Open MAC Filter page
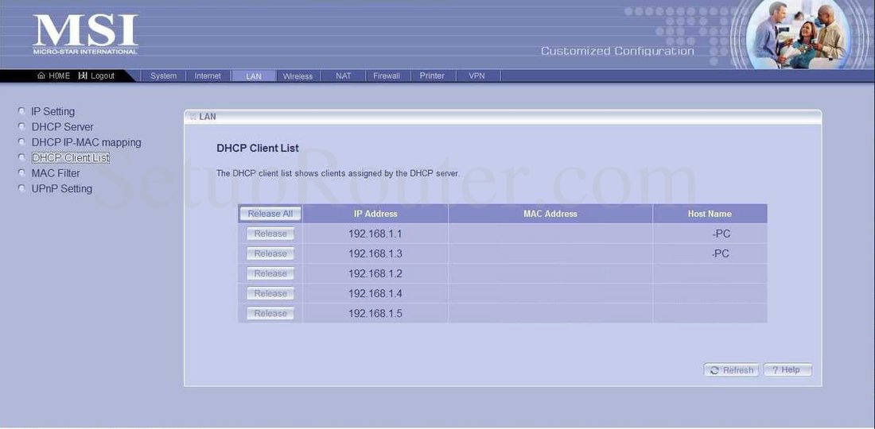This screenshot has height=429, width=875. pyautogui.click(x=56, y=173)
